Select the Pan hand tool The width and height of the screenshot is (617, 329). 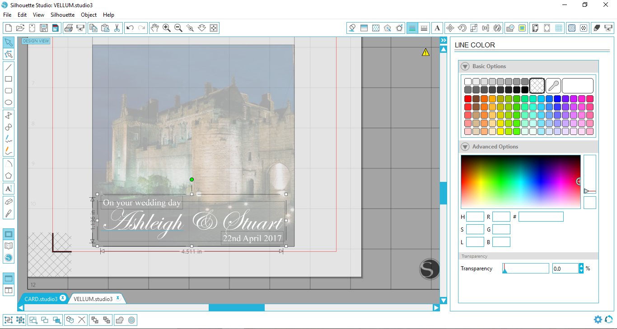coord(154,28)
